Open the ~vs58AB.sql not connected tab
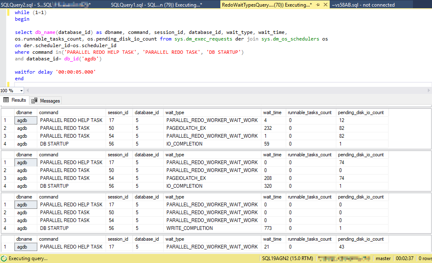Image resolution: width=432 pixels, height=263 pixels. click(x=363, y=5)
